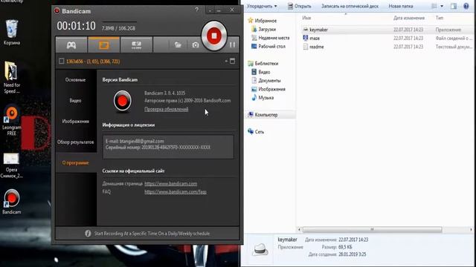Open the Обзор результатов tab
This screenshot has height=267, width=476.
coord(75,142)
